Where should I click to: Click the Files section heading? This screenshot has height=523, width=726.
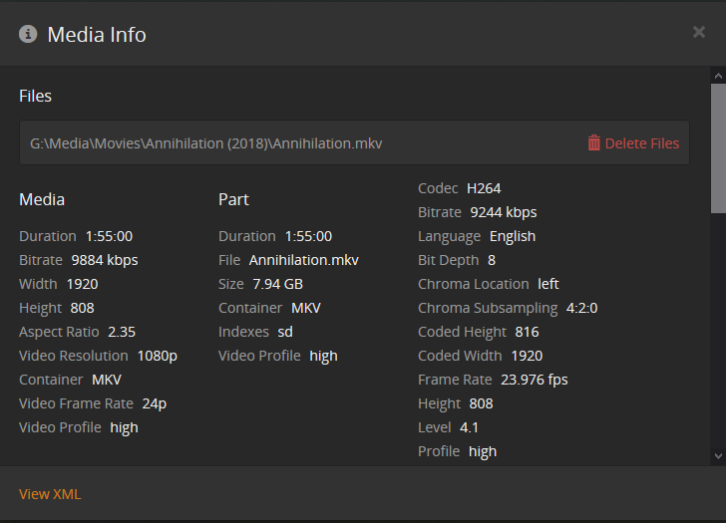point(36,97)
